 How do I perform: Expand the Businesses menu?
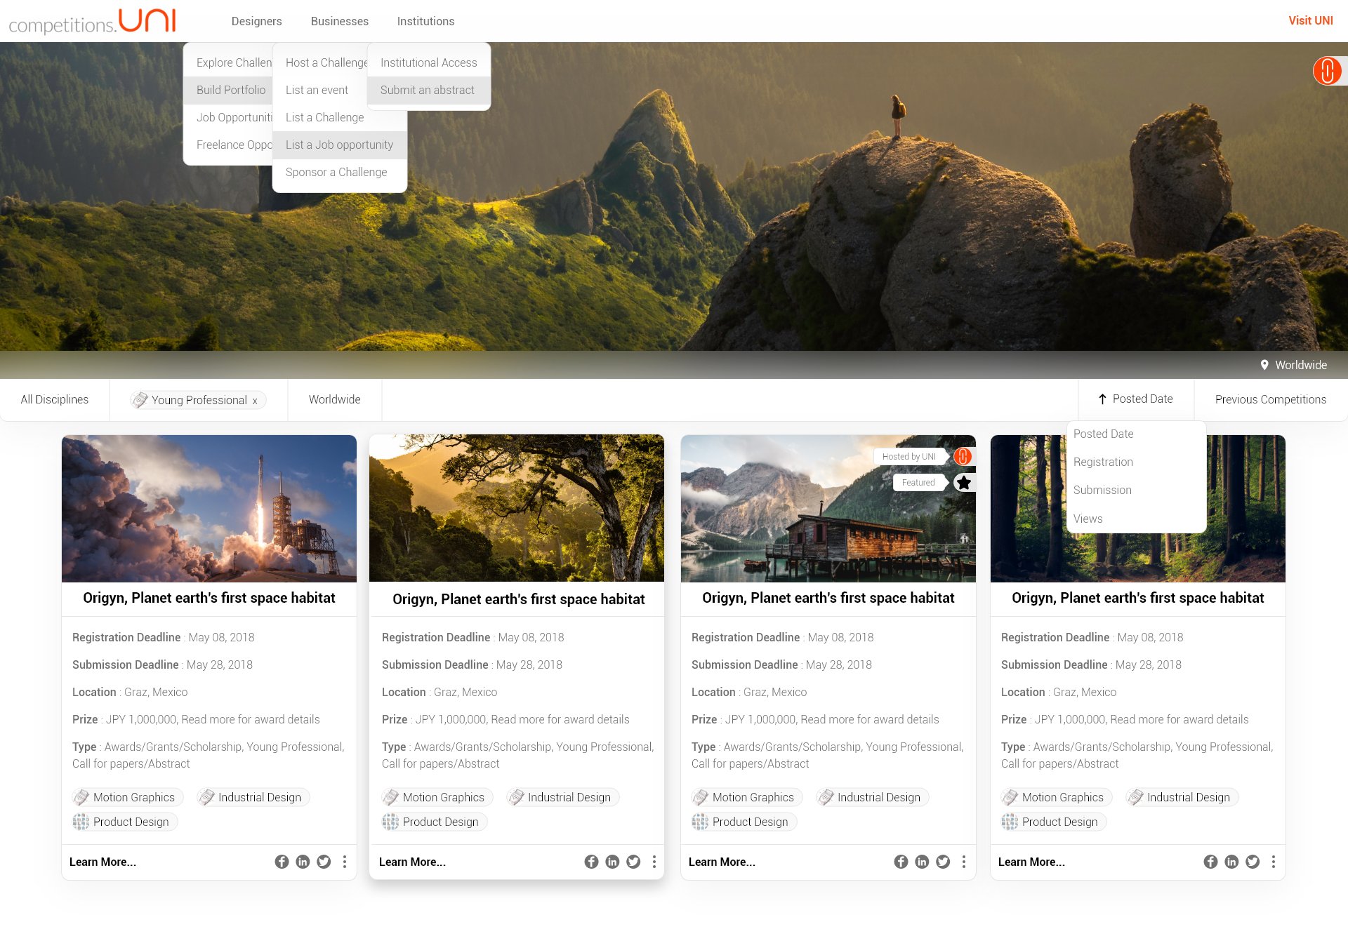coord(340,21)
